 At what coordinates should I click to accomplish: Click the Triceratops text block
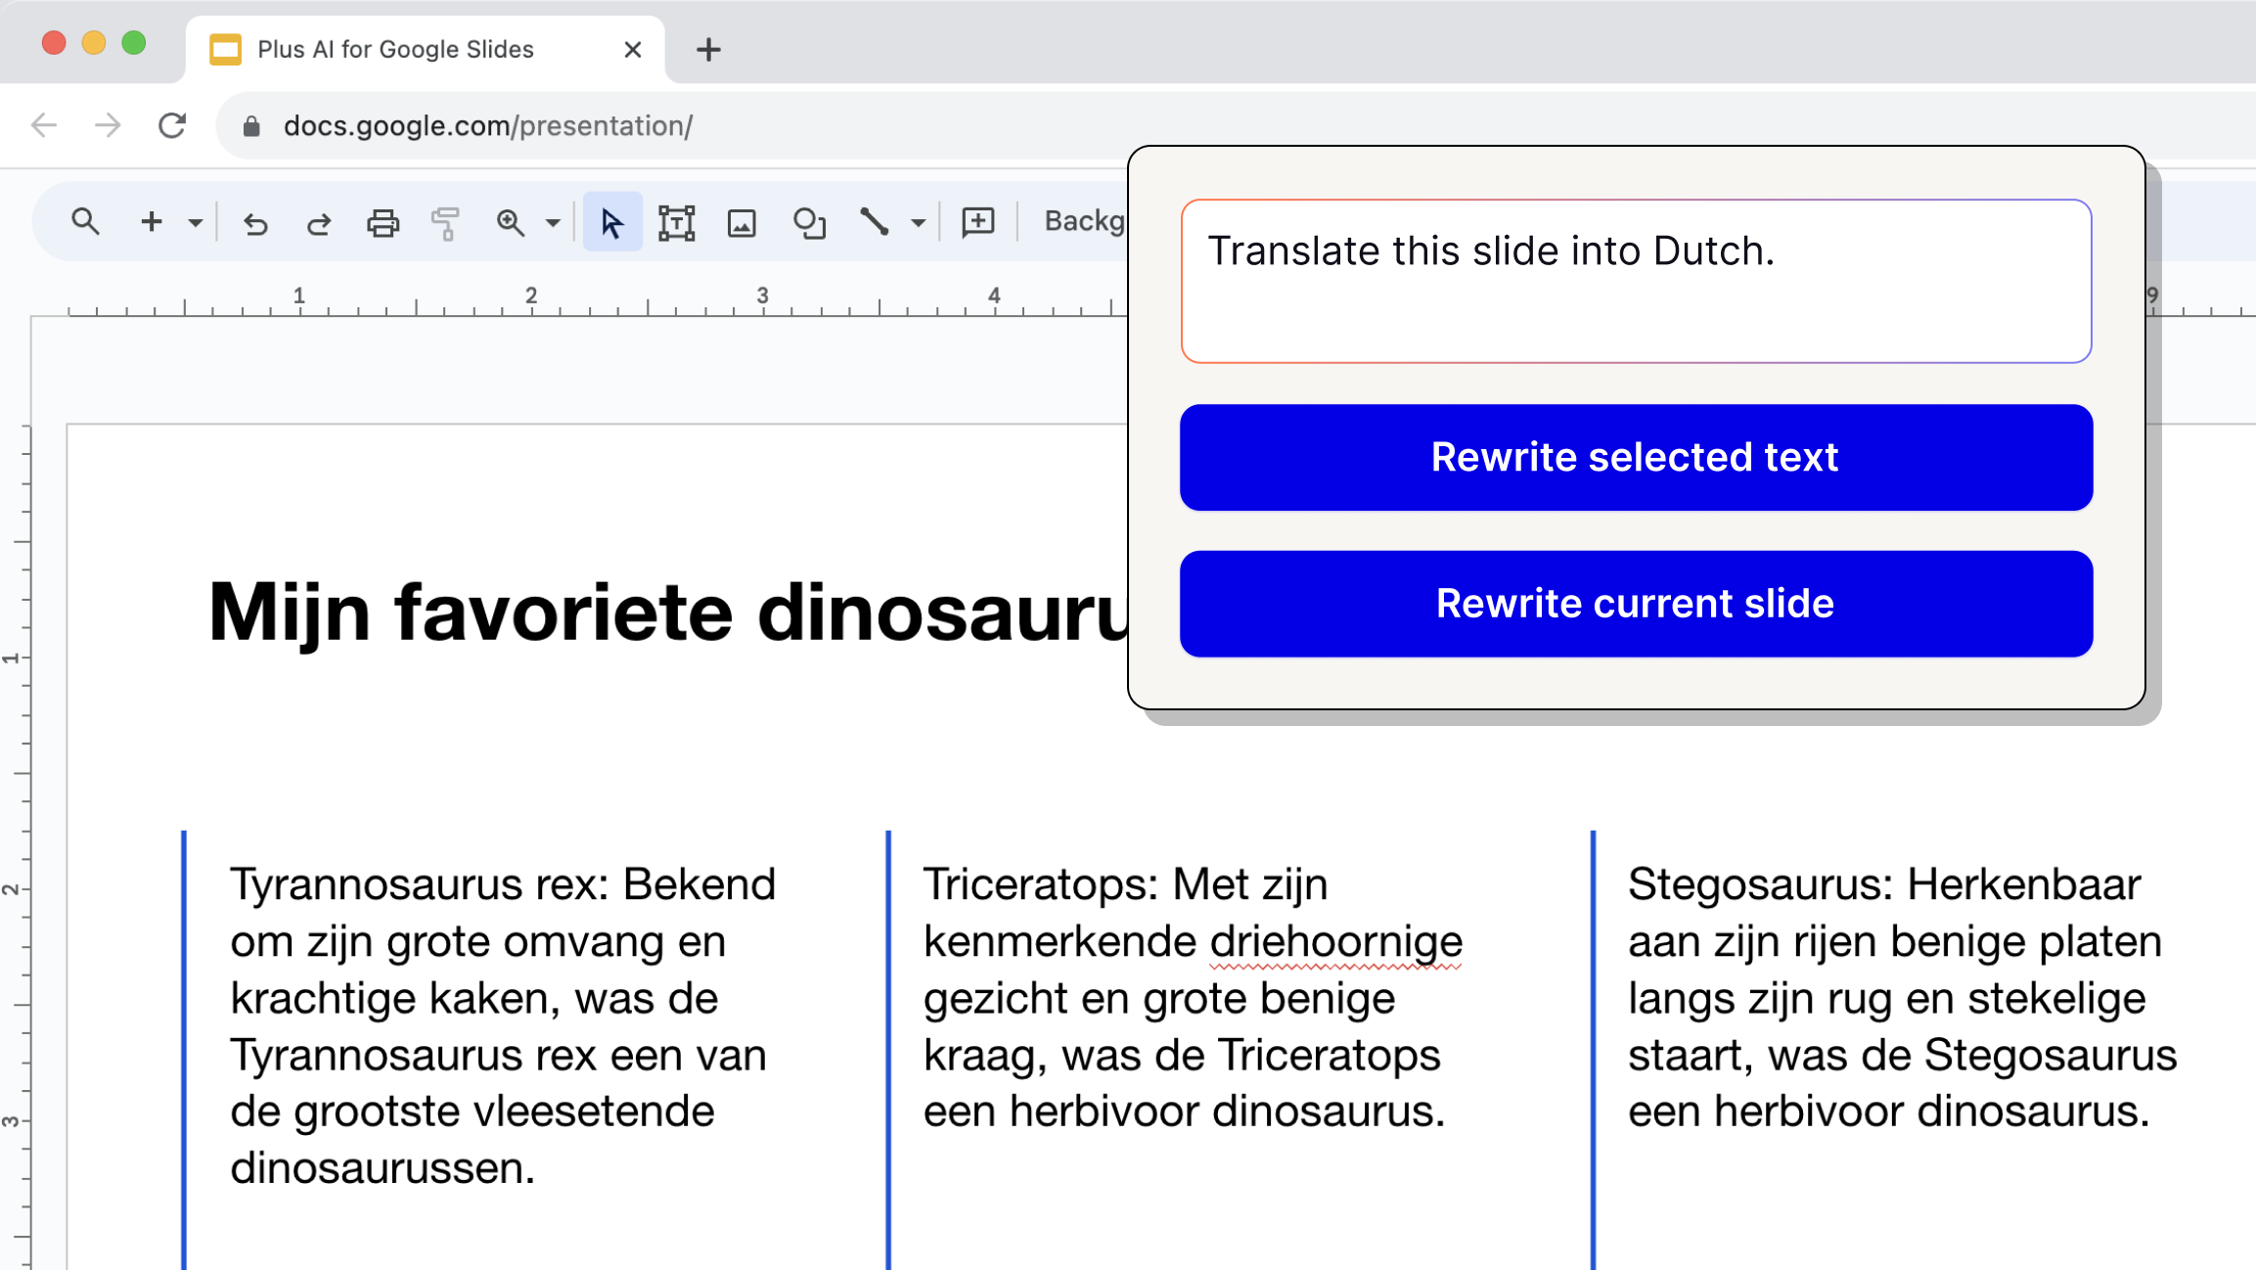tap(1193, 997)
